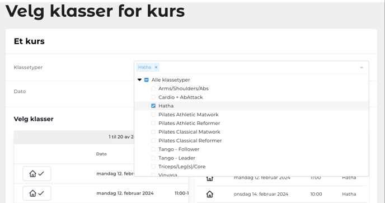Viewport: 385px width, 203px height.
Task: Select the Arms/Shoulders/Abs label
Action: pos(184,88)
